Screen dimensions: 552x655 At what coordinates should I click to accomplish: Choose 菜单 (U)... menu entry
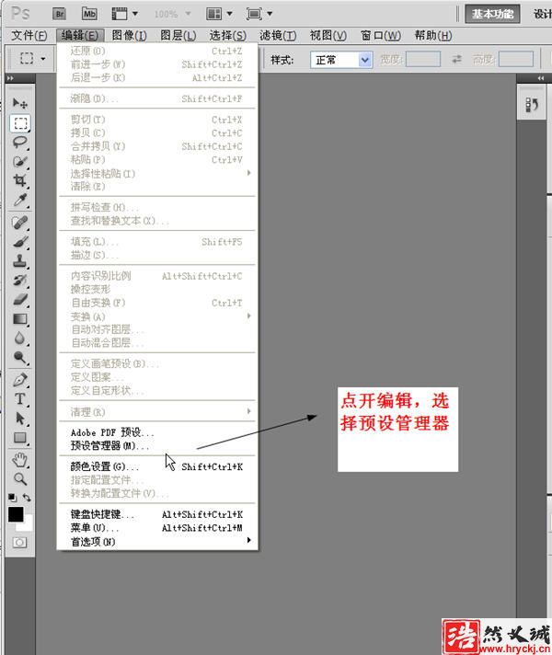(x=157, y=528)
